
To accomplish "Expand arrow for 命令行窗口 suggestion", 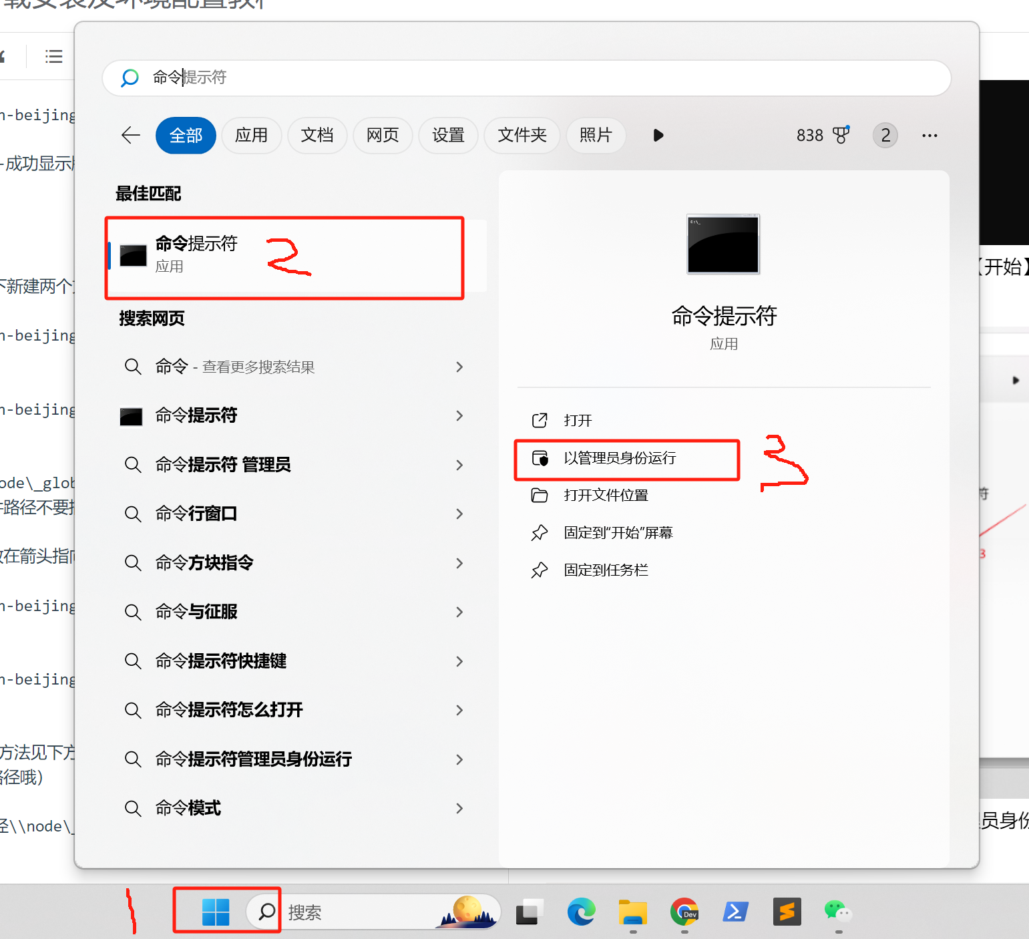I will point(459,514).
